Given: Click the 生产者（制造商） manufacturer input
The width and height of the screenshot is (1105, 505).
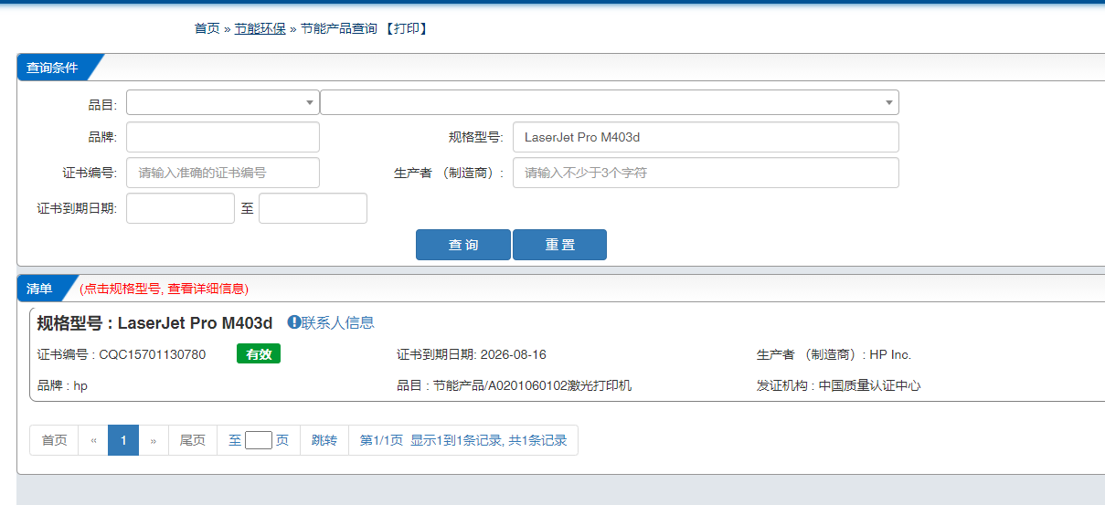Looking at the screenshot, I should 706,173.
